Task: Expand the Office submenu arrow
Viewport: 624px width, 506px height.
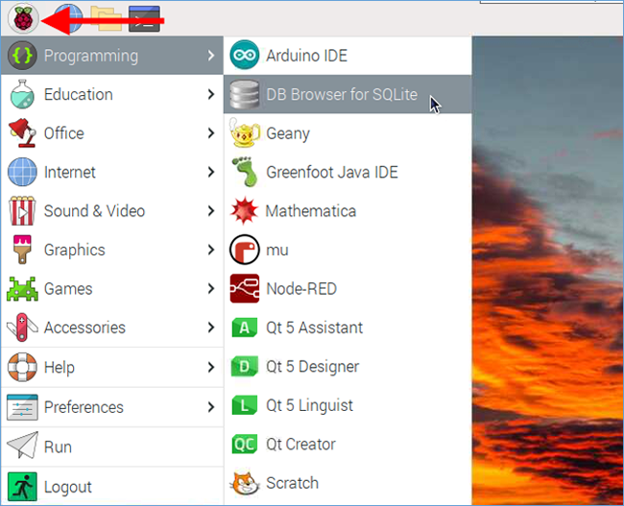Action: click(211, 133)
